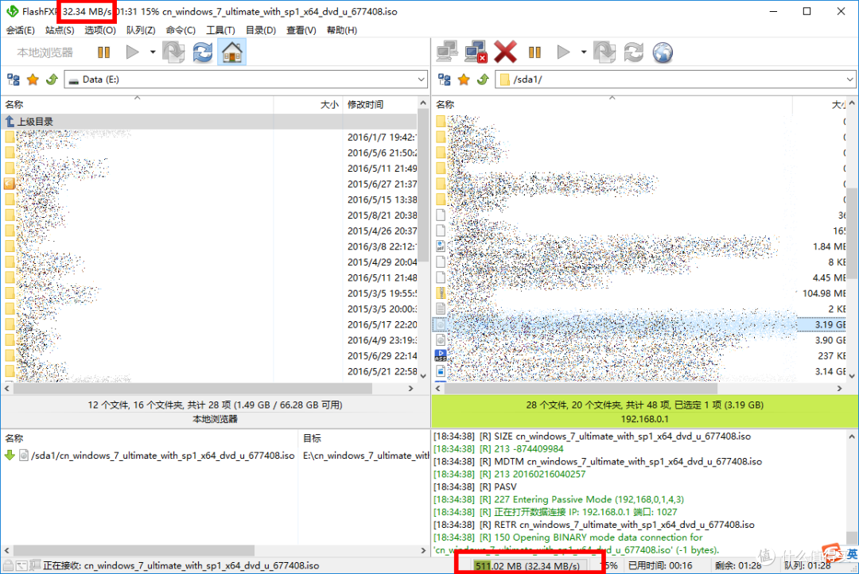Sort local files by 修改时间 column
The image size is (859, 574).
[379, 104]
